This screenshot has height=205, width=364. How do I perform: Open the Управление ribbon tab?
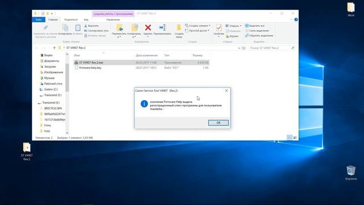(113, 20)
